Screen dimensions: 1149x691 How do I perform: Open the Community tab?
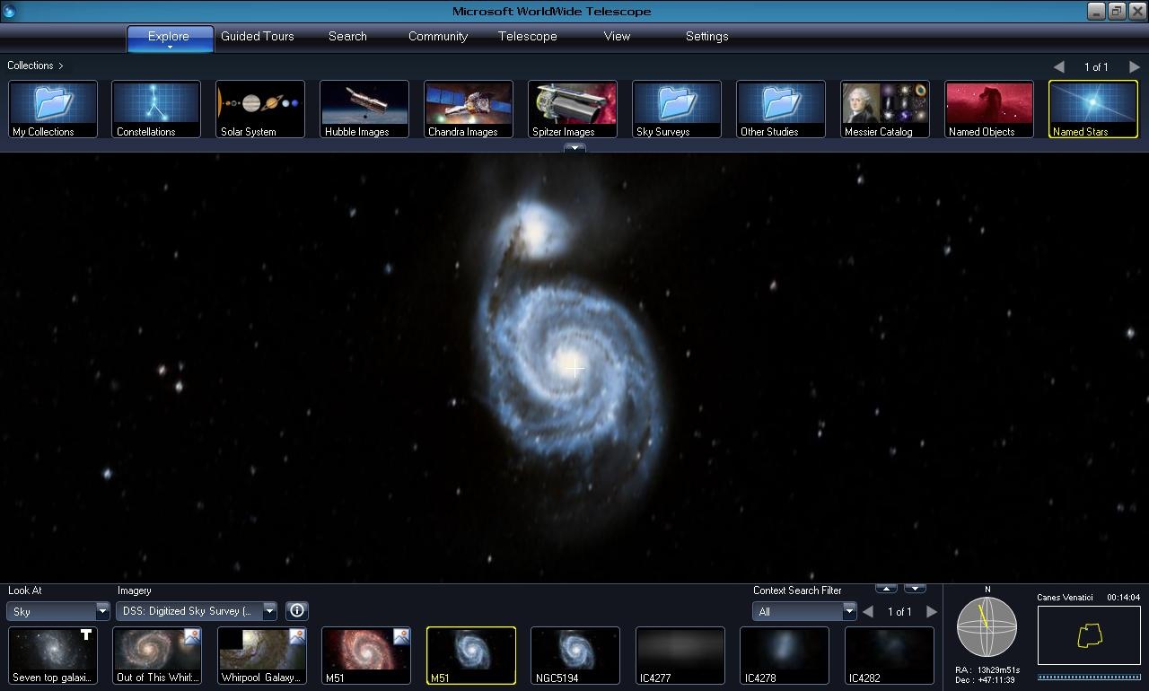(x=438, y=36)
